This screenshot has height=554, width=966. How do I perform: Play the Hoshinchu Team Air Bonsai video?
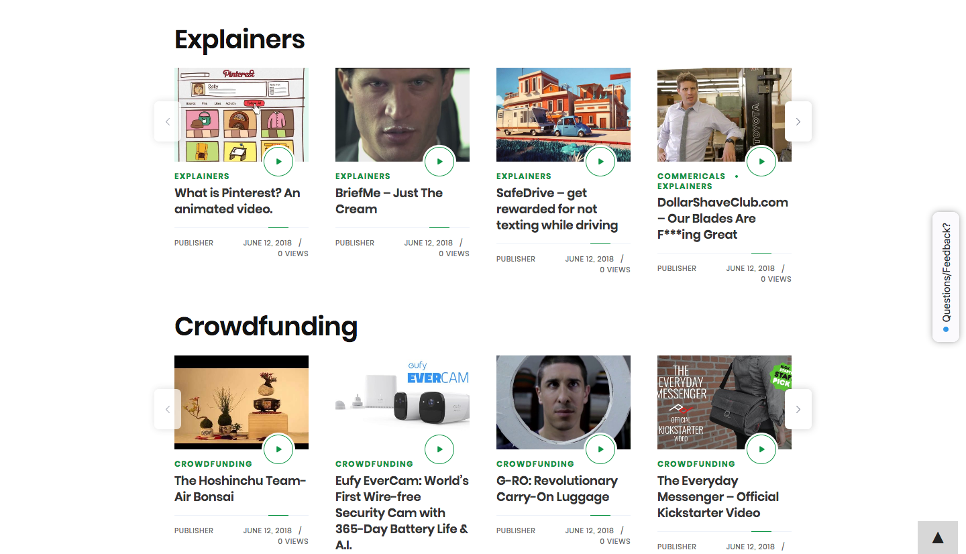click(x=278, y=449)
